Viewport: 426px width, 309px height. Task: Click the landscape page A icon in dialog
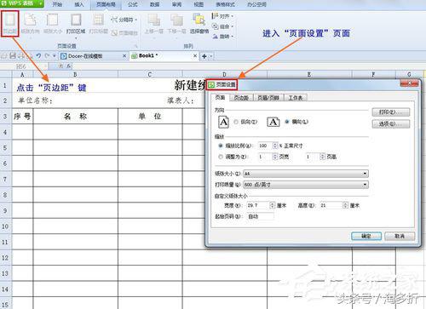[x=273, y=122]
